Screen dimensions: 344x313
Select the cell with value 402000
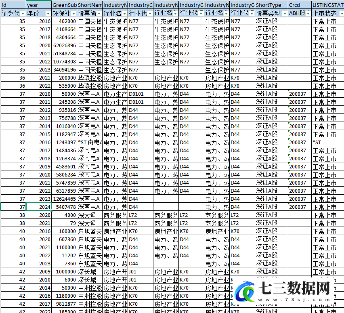(64, 21)
